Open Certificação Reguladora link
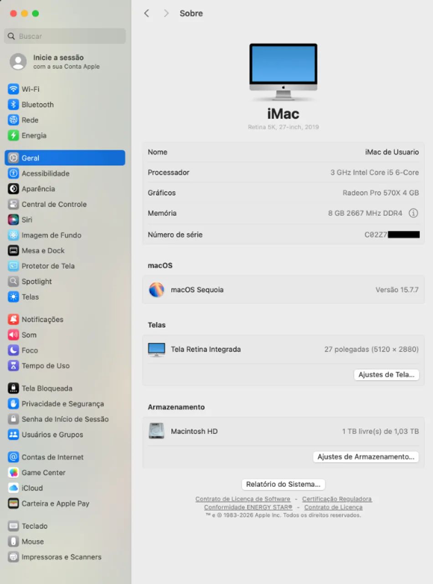 click(337, 499)
